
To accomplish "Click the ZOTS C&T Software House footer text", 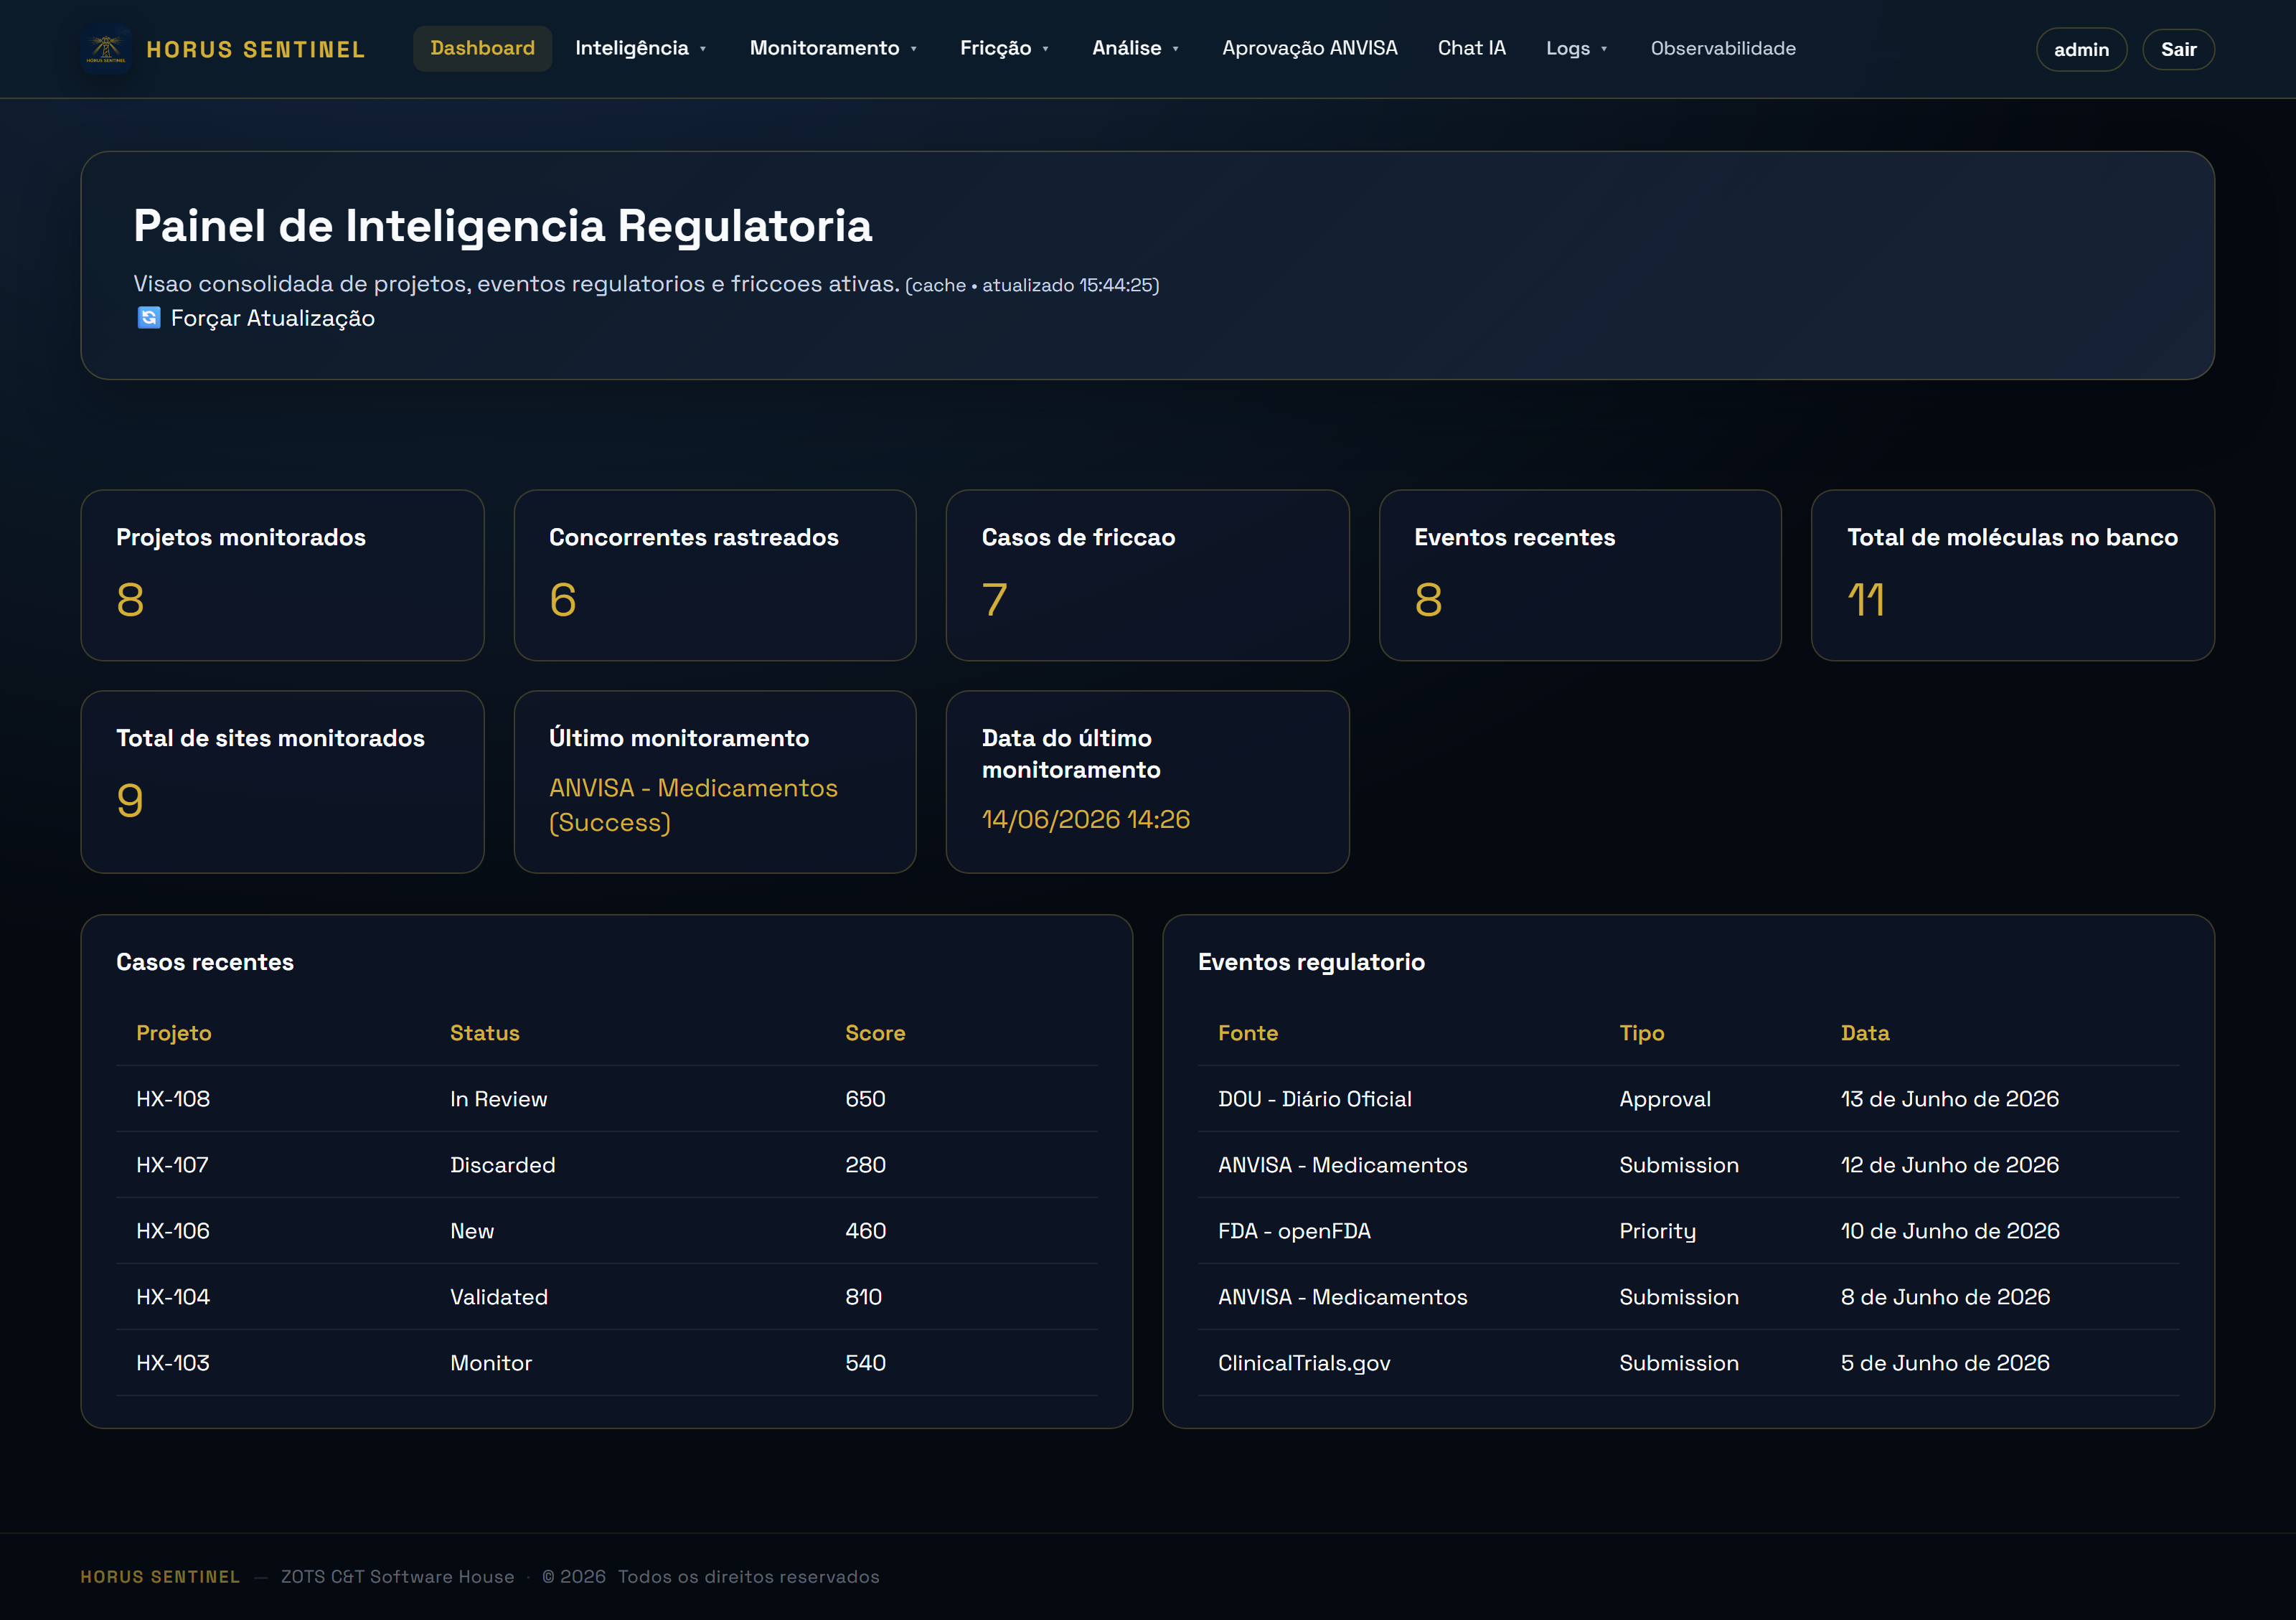I will point(397,1577).
